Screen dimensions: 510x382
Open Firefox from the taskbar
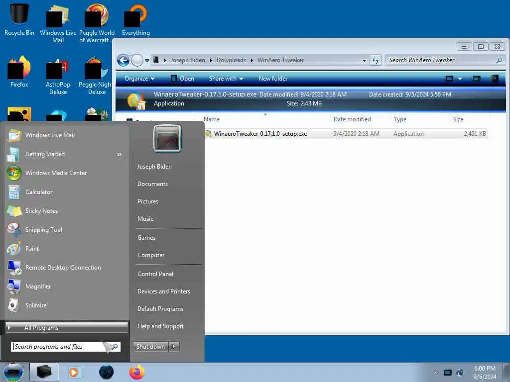click(x=137, y=372)
